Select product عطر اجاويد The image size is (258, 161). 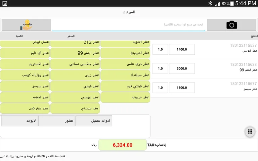pyautogui.click(x=125, y=44)
